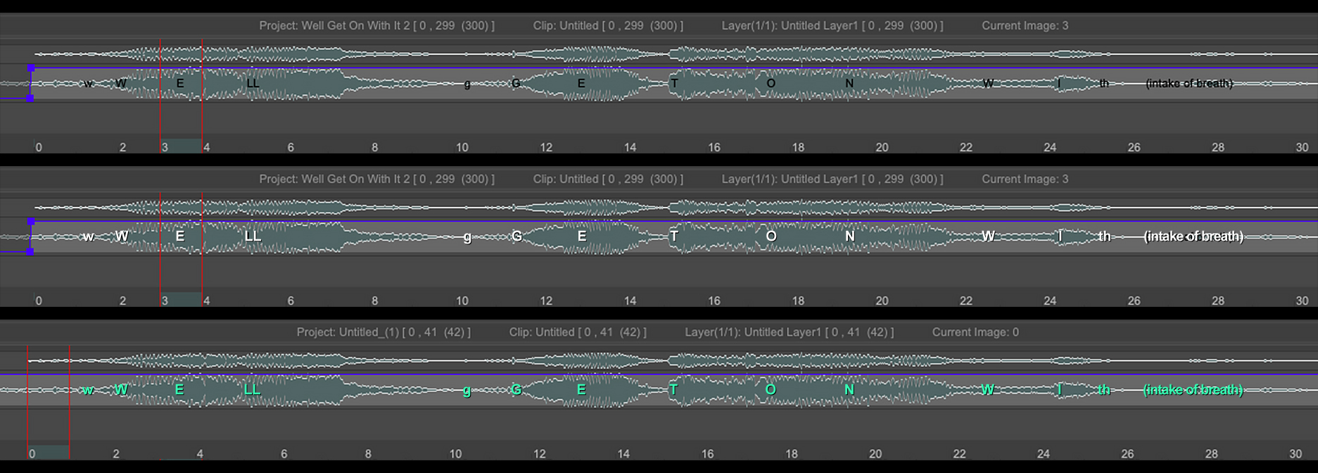Screen dimensions: 1318x473
Task: Click lower blue layer handle in middle timeline
Action: click(x=30, y=251)
